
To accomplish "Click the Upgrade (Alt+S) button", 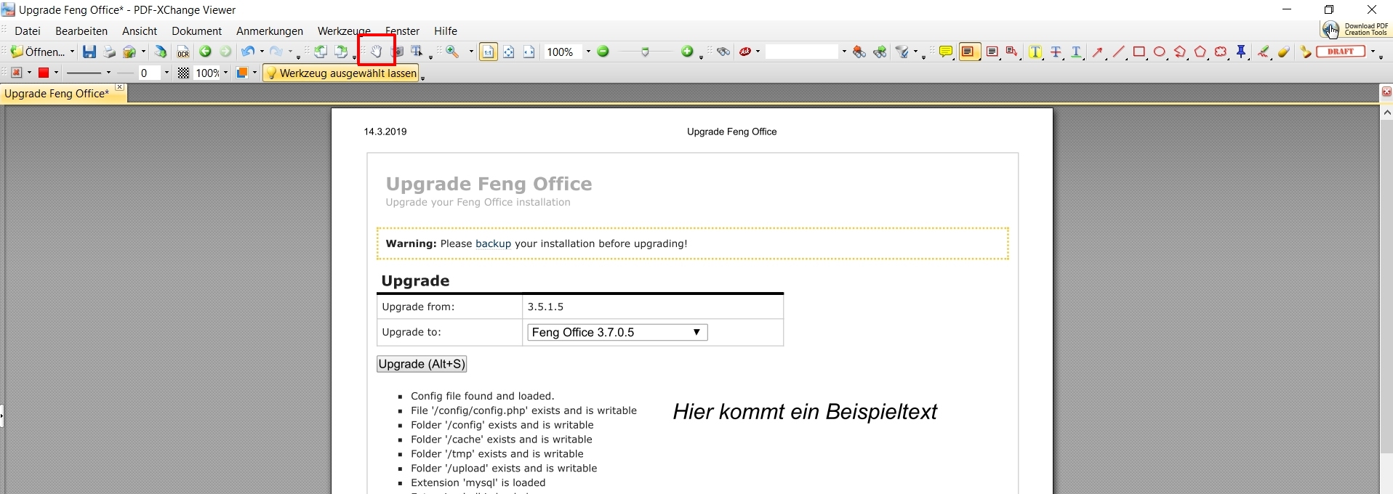I will [x=422, y=364].
